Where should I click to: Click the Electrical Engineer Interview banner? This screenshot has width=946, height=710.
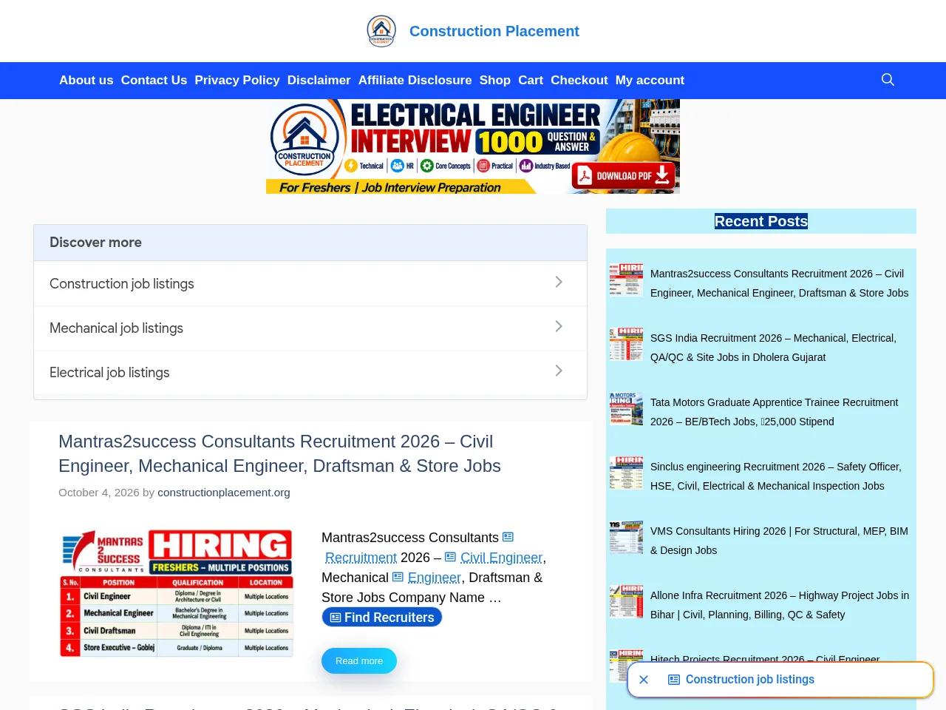pos(473,146)
